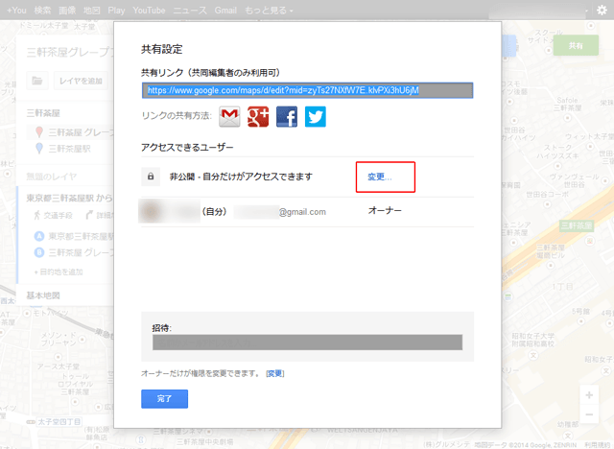Click the green 共有 button behind dialog

[576, 45]
